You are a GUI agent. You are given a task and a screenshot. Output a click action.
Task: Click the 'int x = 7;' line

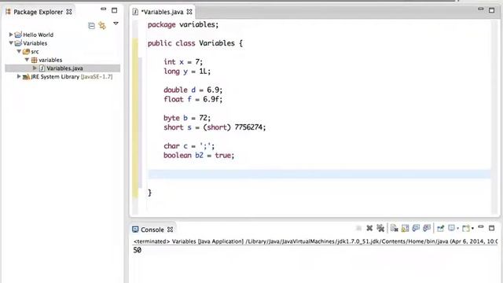point(183,61)
